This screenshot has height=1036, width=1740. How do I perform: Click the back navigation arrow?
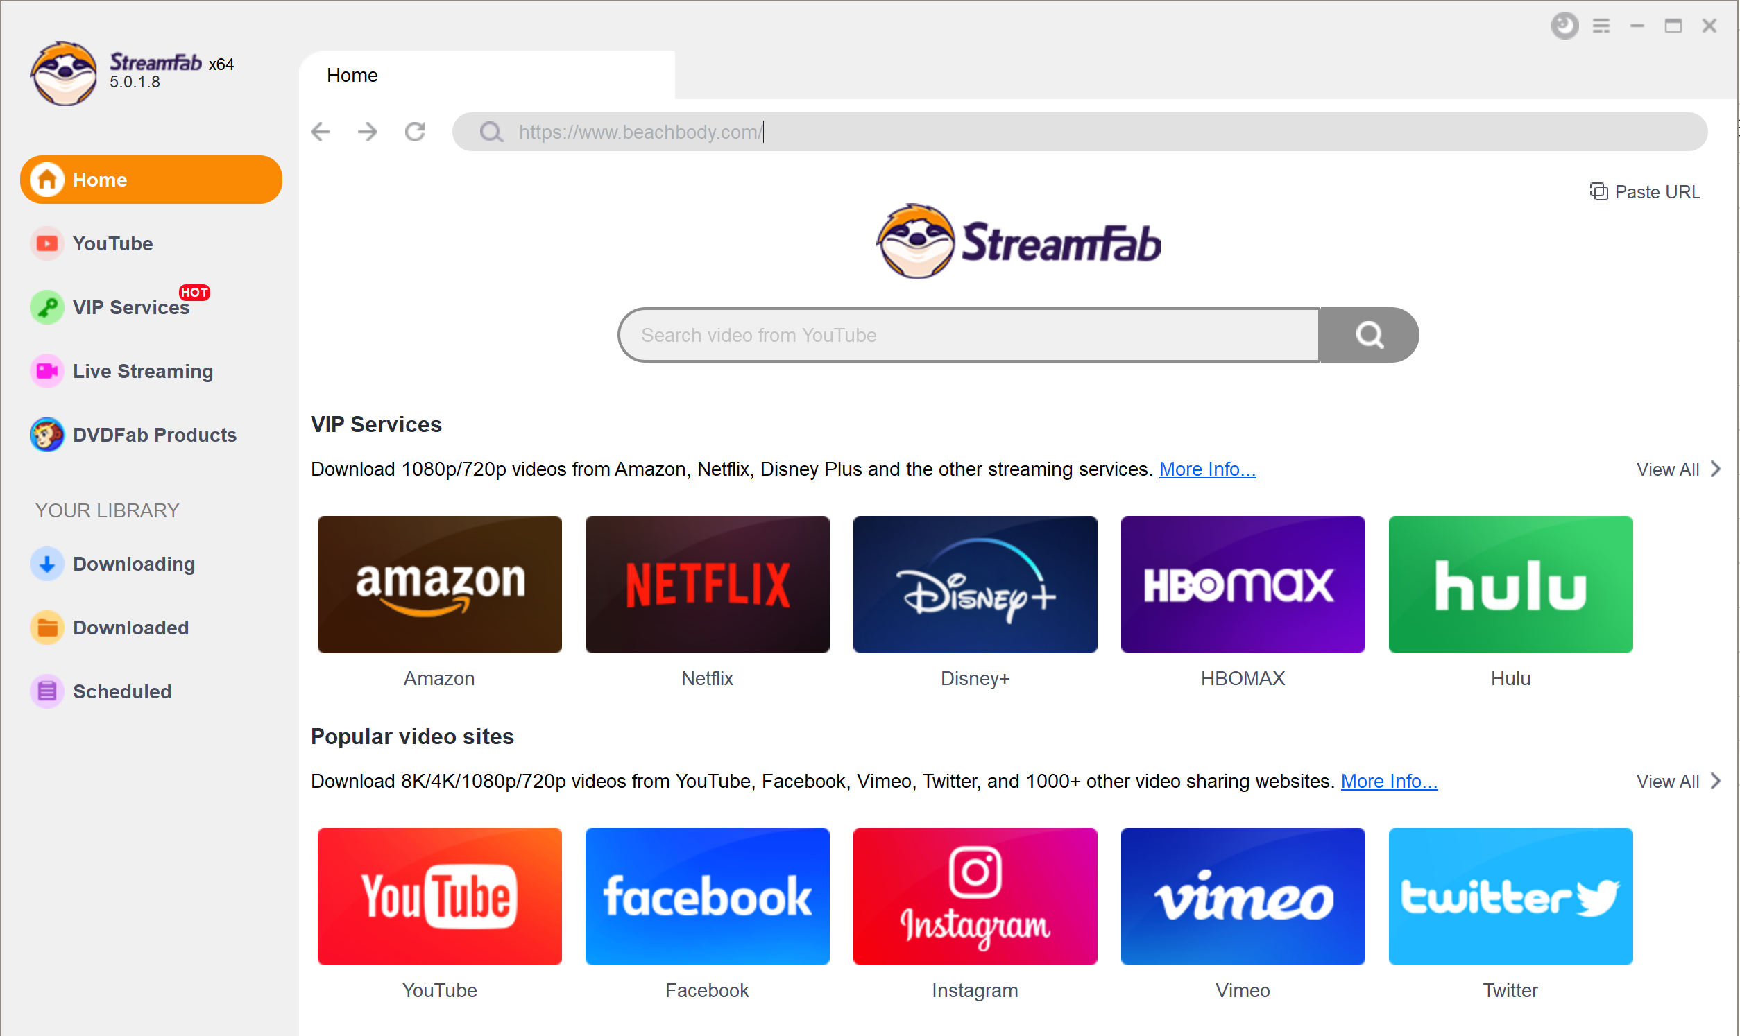(x=322, y=133)
